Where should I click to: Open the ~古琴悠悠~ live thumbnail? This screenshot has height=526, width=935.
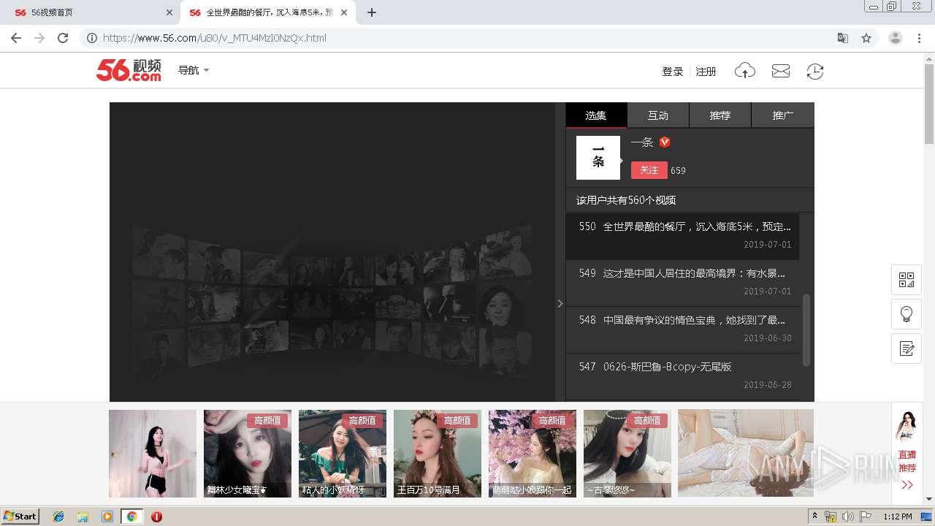coord(627,453)
